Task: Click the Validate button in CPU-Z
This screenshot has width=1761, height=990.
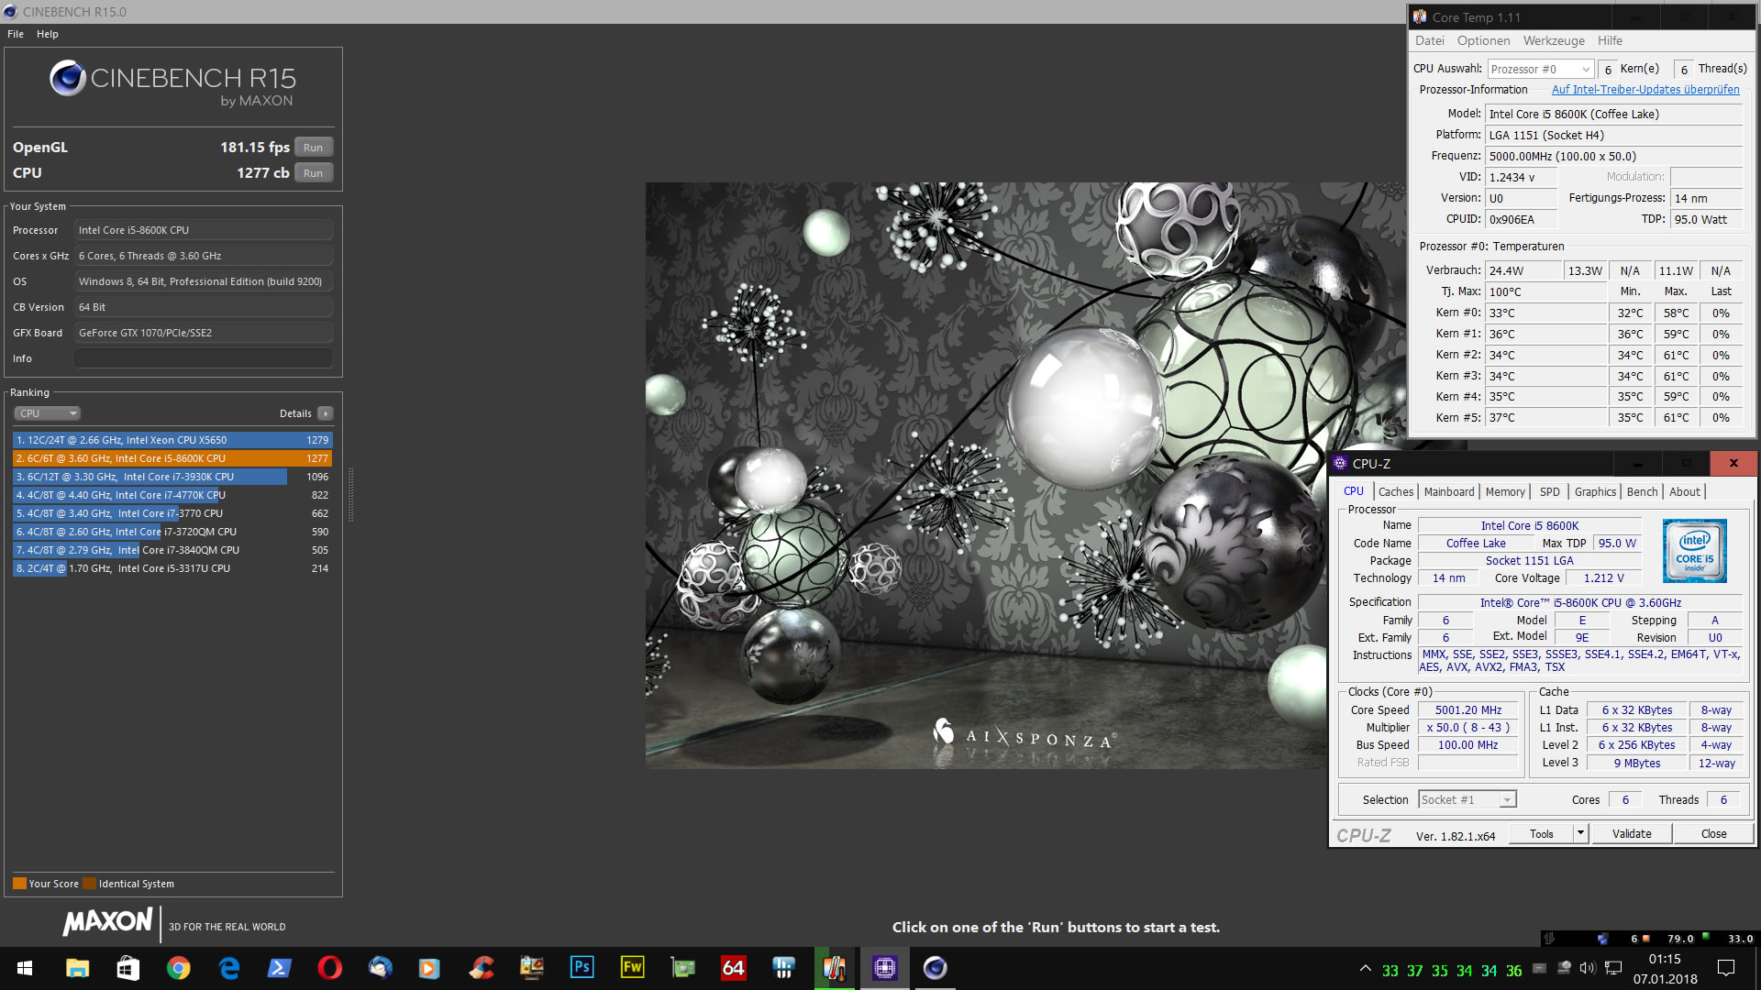Action: coord(1632,834)
